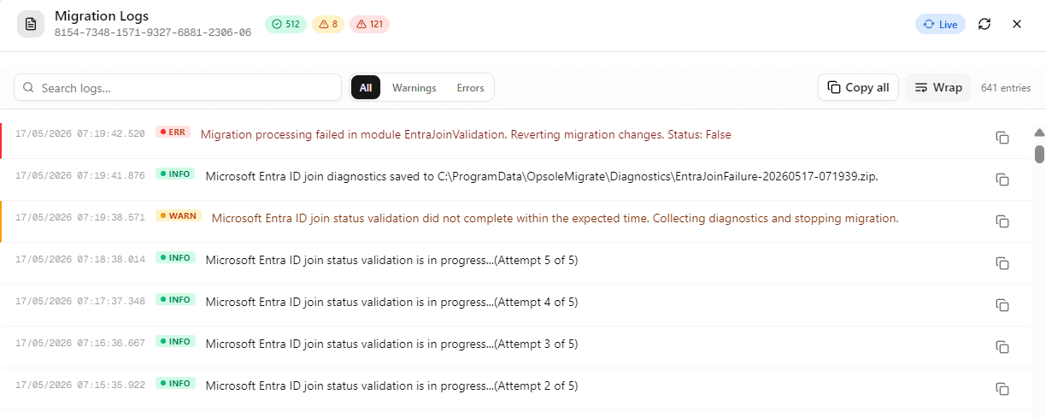Copy the EntraJoinValidation error log entry
Screen dimensions: 1046x418
1002,138
